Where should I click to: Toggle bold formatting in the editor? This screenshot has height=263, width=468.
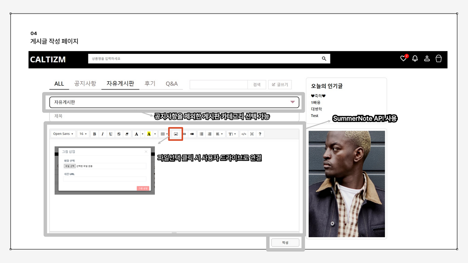pos(95,134)
